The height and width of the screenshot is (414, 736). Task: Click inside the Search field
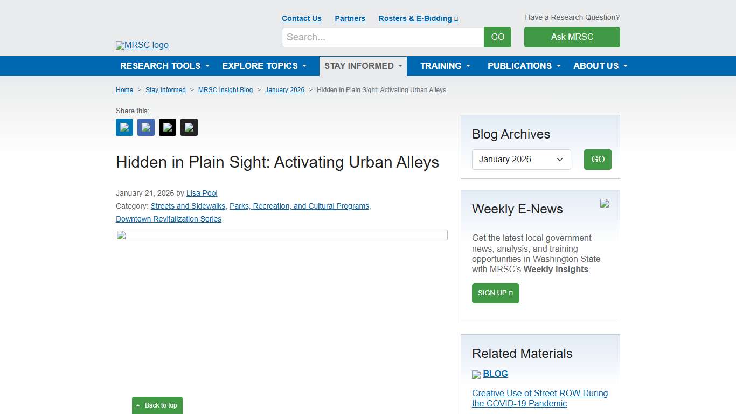[383, 37]
